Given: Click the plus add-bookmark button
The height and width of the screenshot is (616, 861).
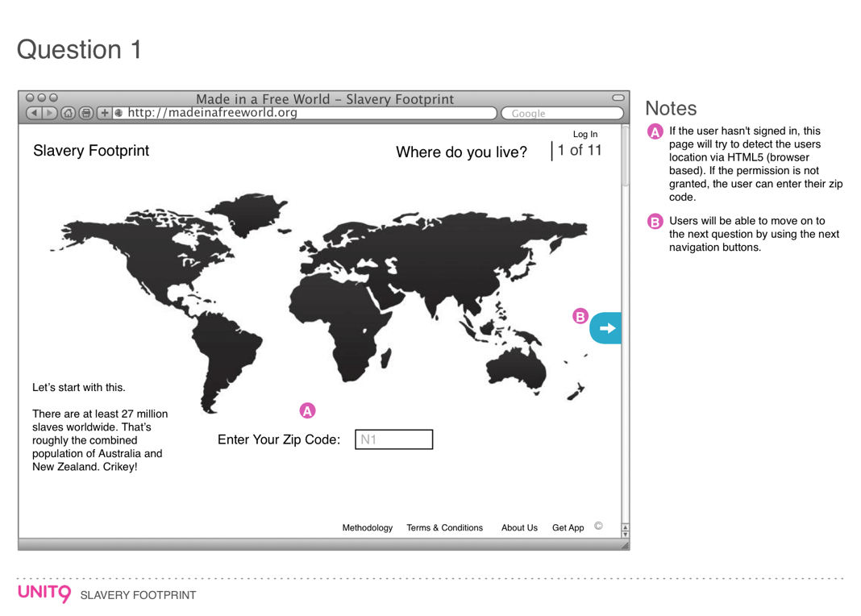Looking at the screenshot, I should click(x=104, y=113).
